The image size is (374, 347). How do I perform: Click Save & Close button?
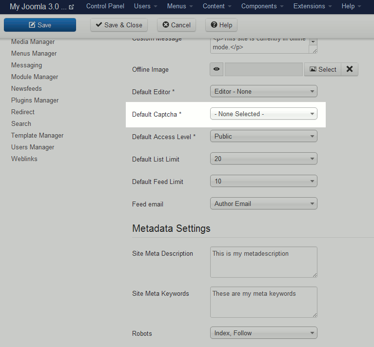118,25
